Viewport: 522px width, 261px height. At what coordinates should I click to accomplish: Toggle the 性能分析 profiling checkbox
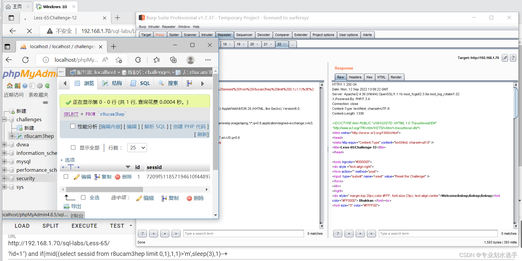point(73,126)
